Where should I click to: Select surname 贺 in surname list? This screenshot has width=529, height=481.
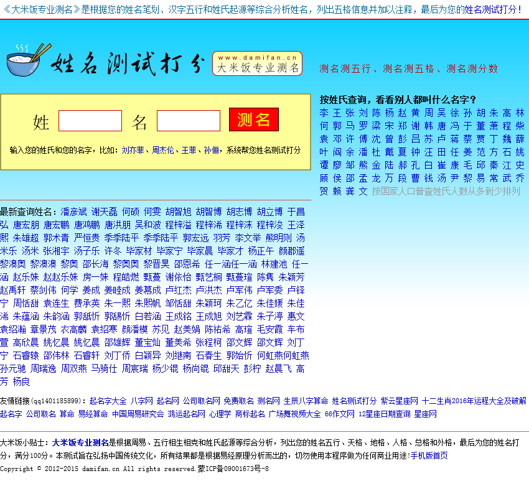[324, 191]
